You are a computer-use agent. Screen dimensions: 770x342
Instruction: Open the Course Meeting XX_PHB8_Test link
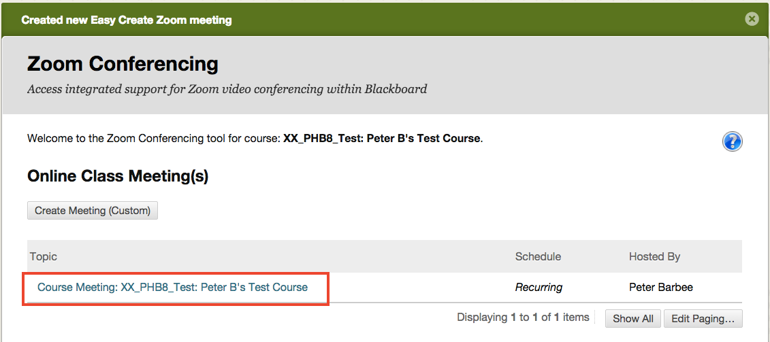tap(172, 288)
